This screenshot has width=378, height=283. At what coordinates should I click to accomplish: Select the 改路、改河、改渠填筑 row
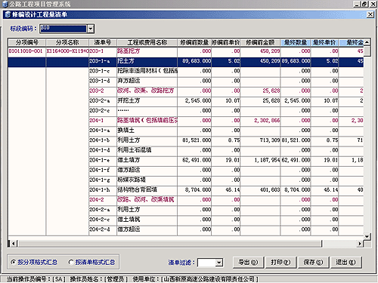[226, 200]
